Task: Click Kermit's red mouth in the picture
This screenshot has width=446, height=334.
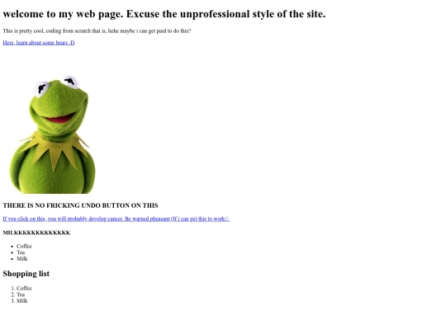Action: [x=59, y=119]
